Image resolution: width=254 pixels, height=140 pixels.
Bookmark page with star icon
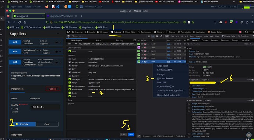click(193, 22)
